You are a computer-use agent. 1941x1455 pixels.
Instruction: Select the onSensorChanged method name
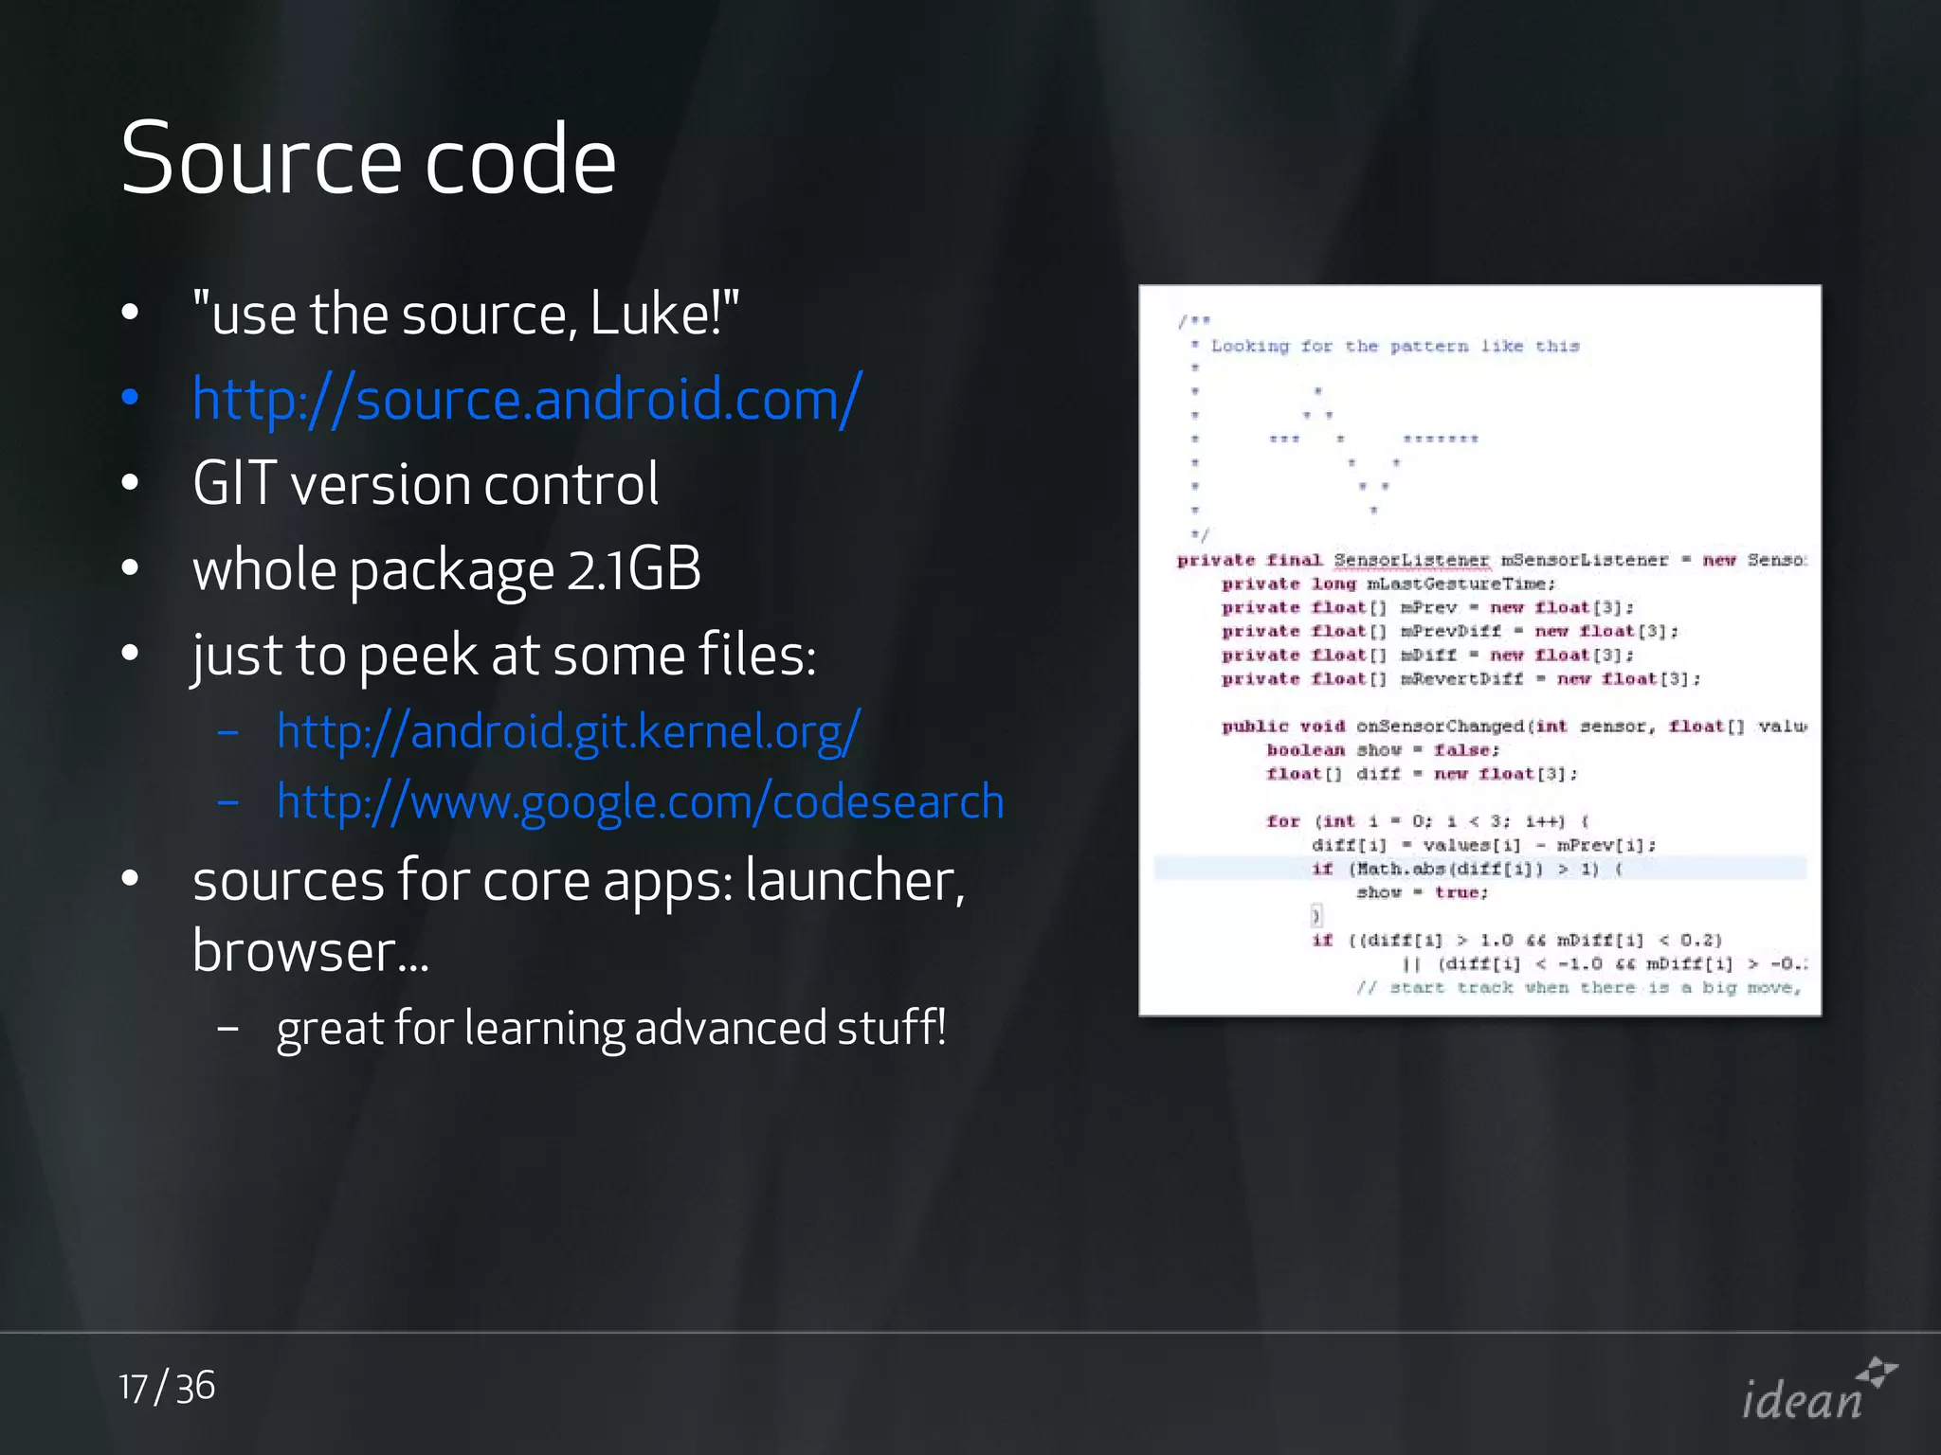1440,727
